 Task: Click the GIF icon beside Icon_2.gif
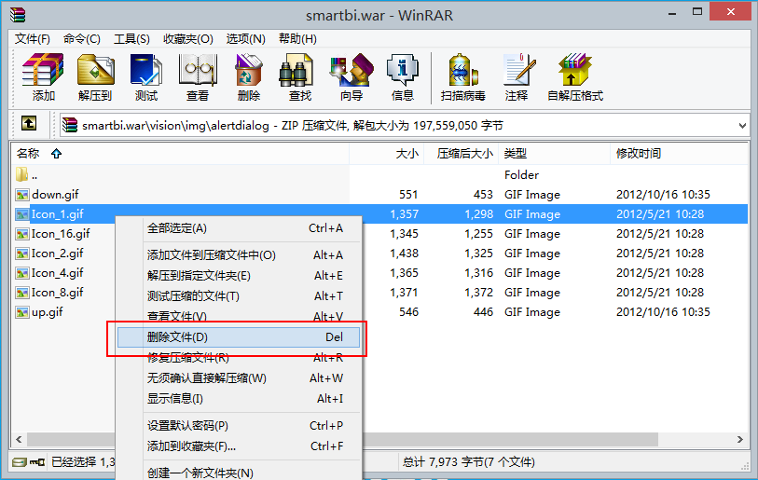click(x=21, y=254)
